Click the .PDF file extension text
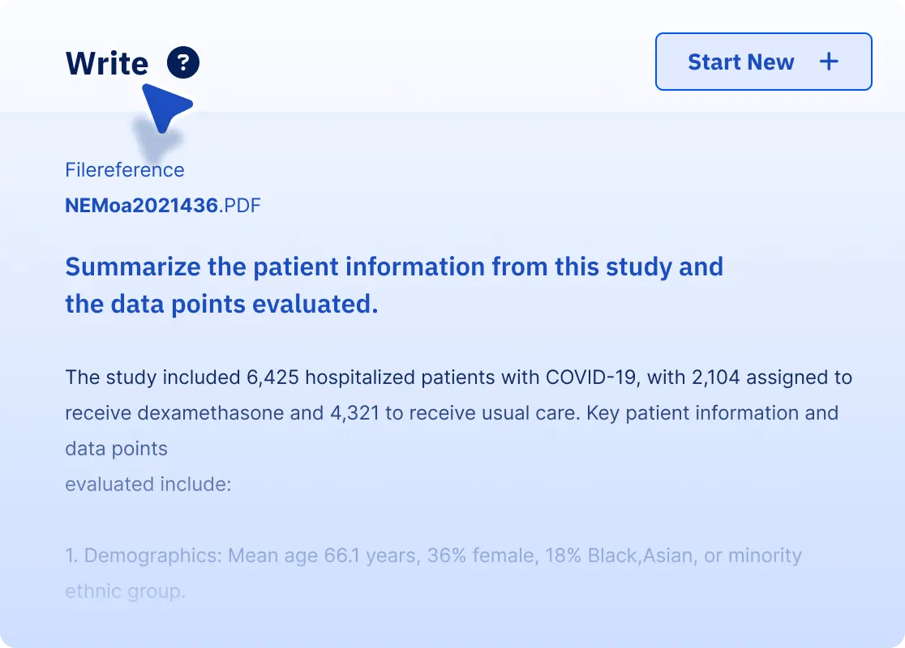 click(241, 206)
